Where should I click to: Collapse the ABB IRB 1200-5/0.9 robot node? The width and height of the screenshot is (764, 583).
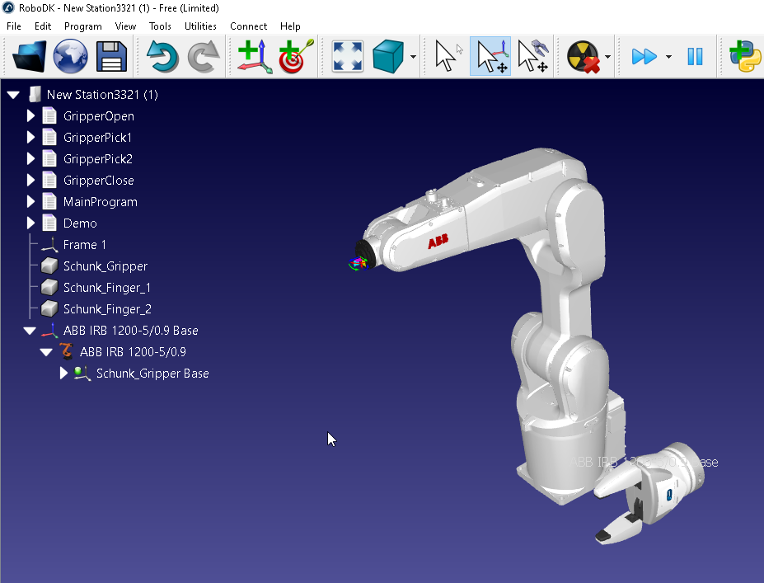(x=46, y=352)
